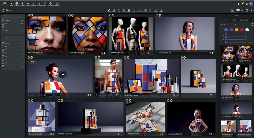Play the Mondrian movie studio video
This screenshot has width=254, height=138.
[x=62, y=75]
